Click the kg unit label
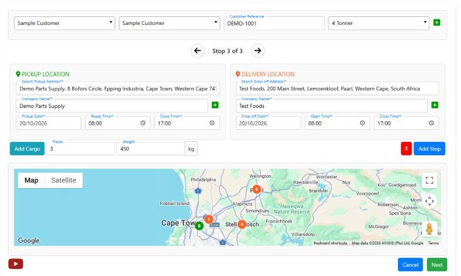461x276 pixels. tap(191, 149)
